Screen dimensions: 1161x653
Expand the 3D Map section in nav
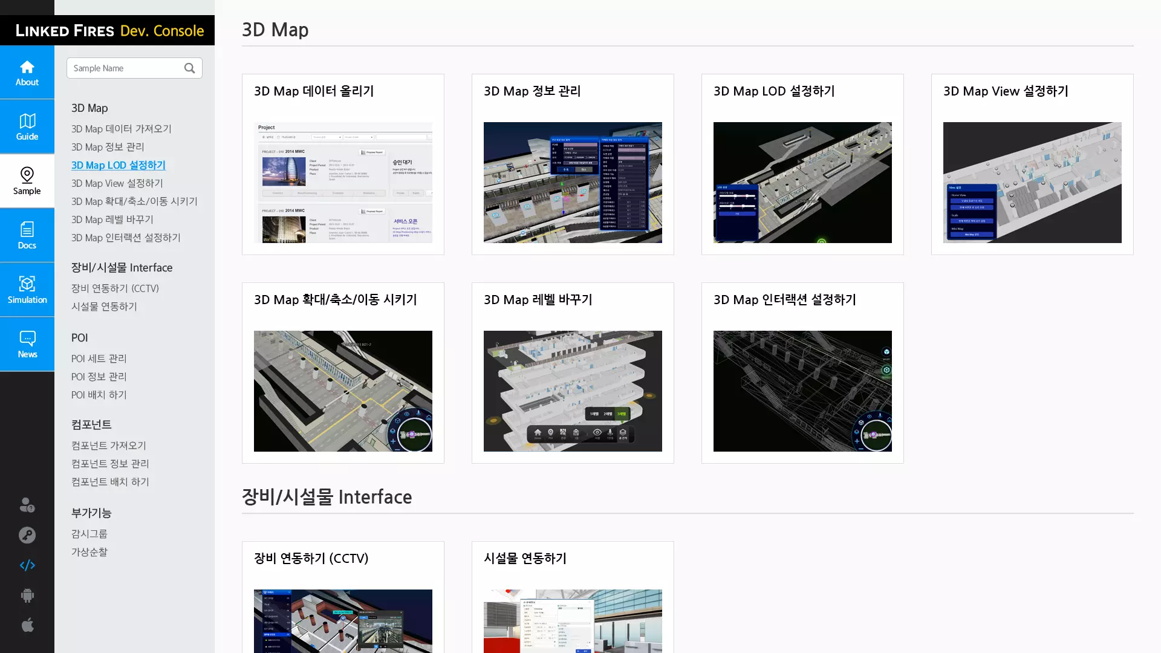click(x=89, y=107)
